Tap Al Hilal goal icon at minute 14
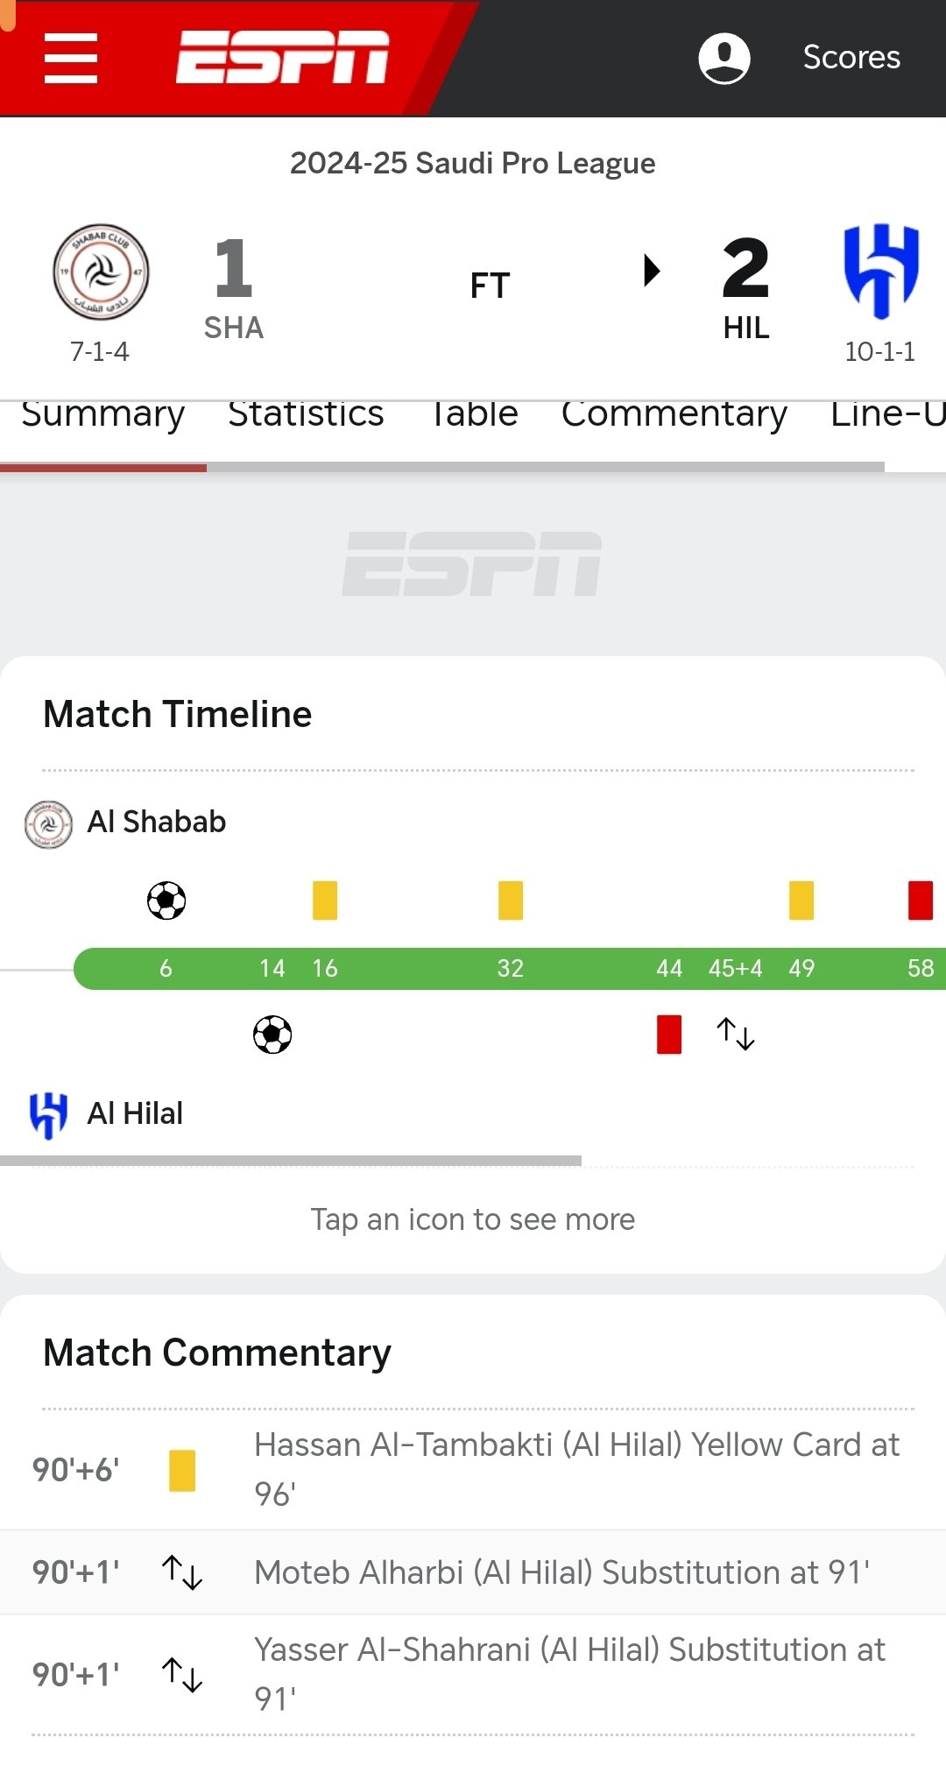The image size is (946, 1766). (272, 1035)
